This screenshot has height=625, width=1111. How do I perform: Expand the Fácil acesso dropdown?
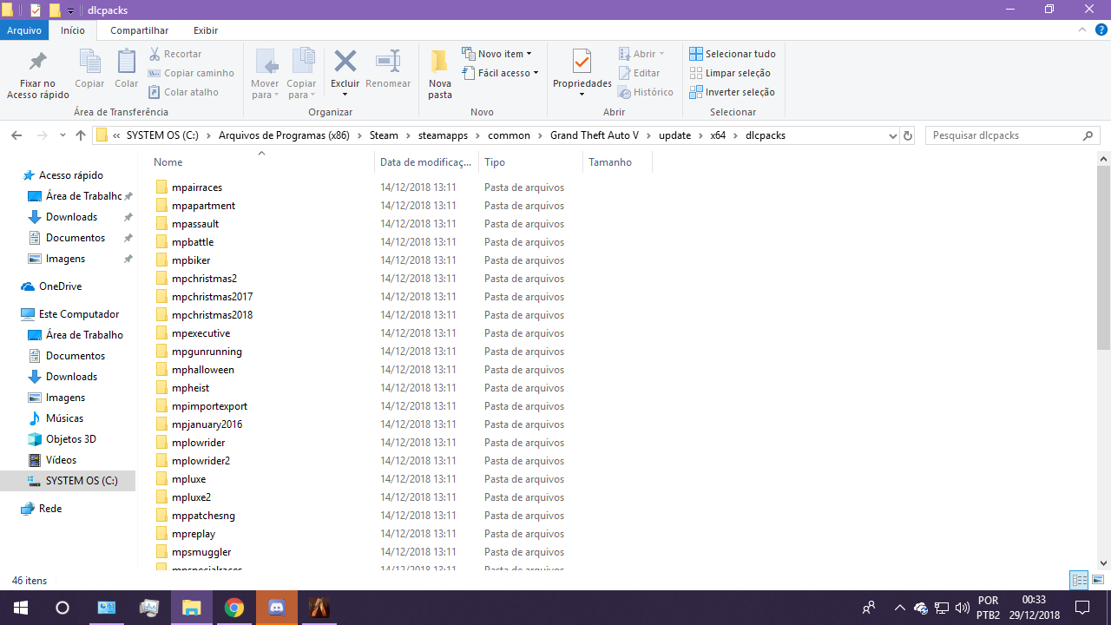coord(500,73)
